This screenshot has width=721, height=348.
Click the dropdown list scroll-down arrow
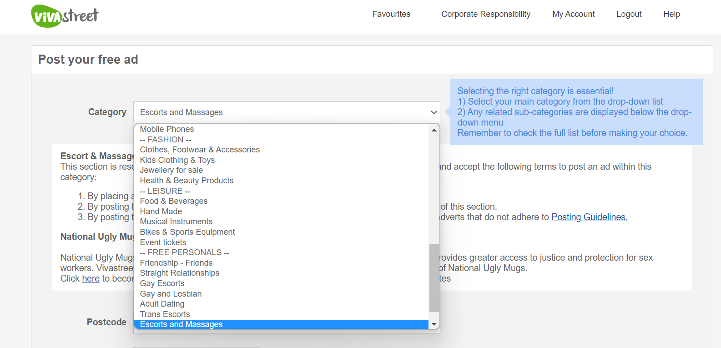434,324
